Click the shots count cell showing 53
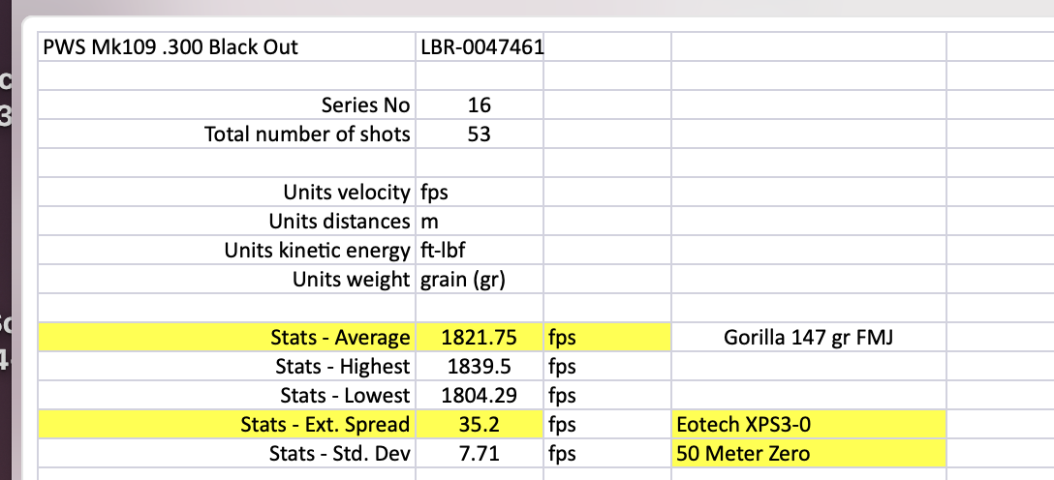This screenshot has height=480, width=1054. coord(480,134)
